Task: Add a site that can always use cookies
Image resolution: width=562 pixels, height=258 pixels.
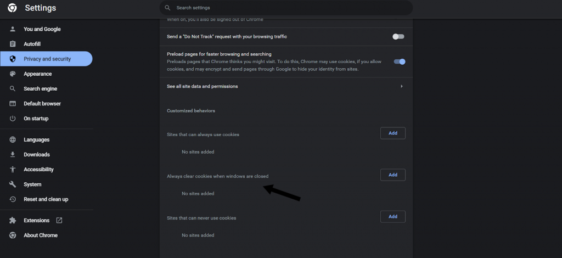Action: (393, 133)
